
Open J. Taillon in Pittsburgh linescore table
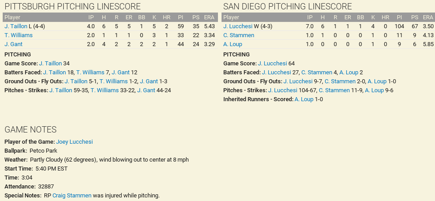pyautogui.click(x=16, y=26)
